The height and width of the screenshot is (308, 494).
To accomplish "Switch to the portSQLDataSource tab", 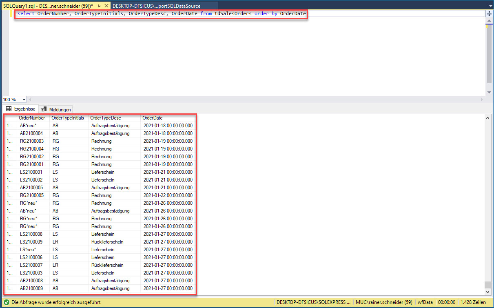I will tap(156, 6).
